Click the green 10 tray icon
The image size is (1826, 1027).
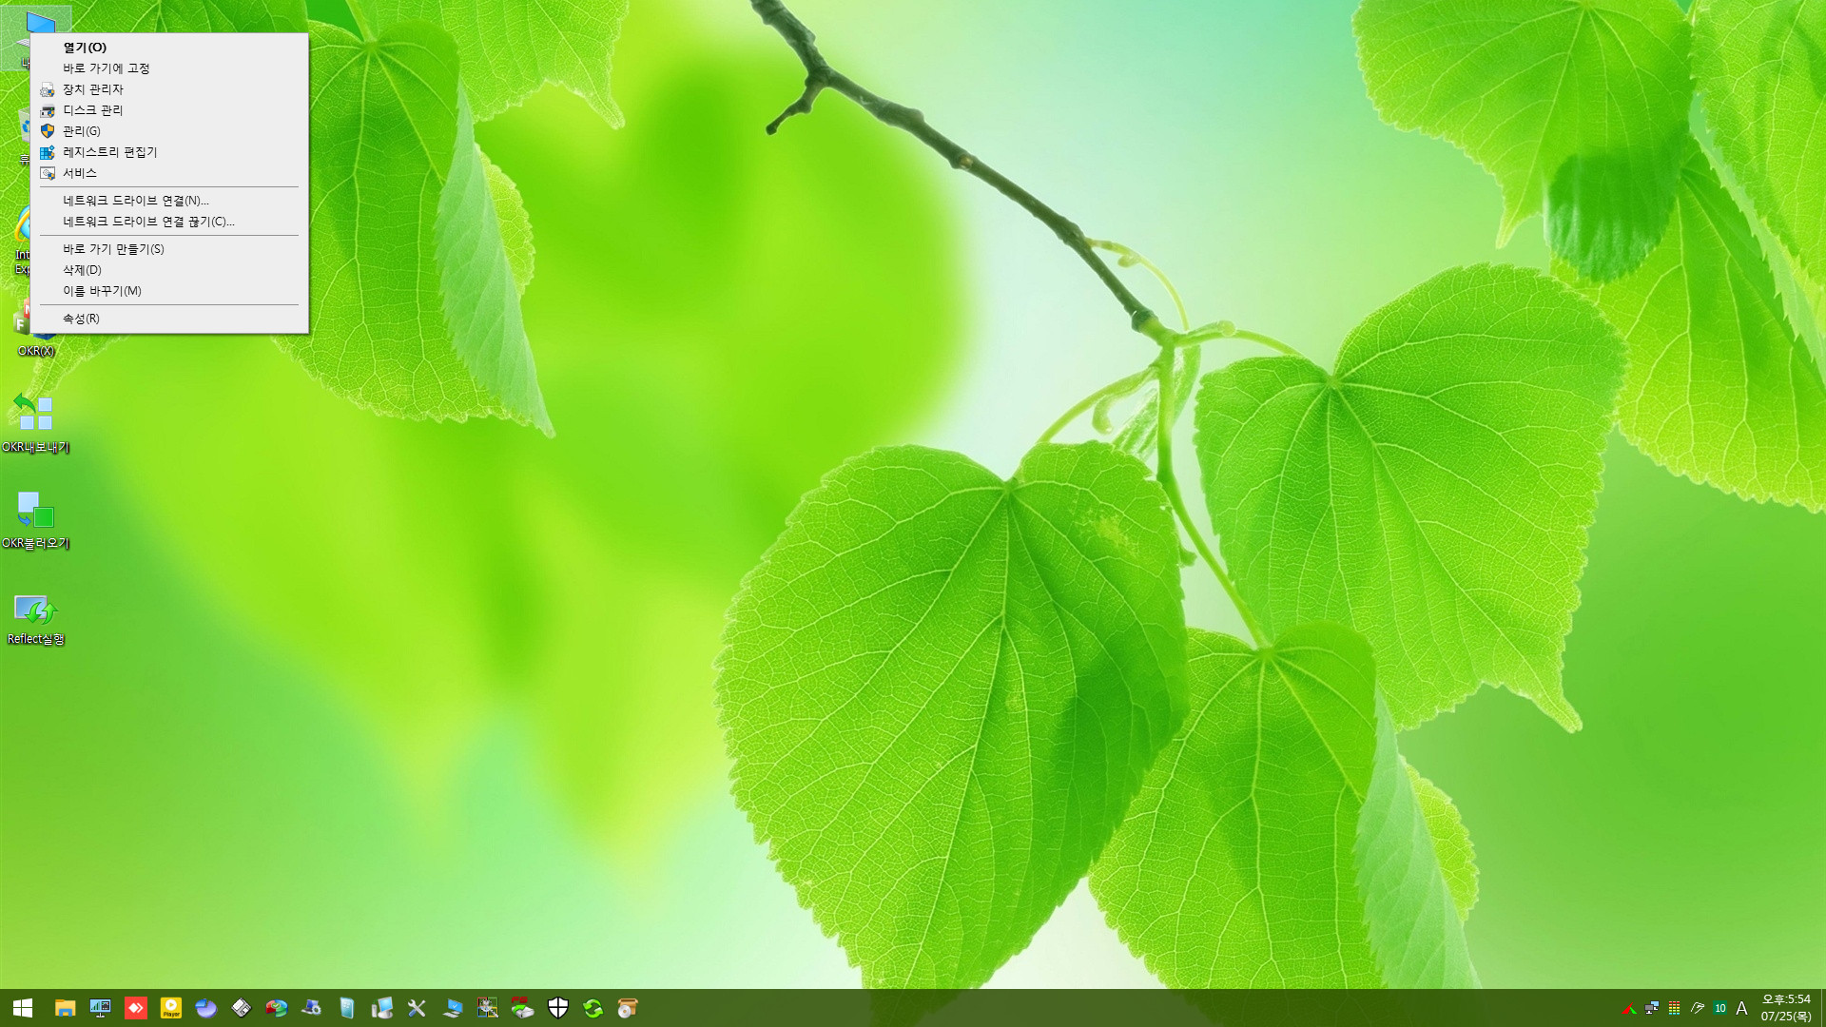click(x=1720, y=1008)
